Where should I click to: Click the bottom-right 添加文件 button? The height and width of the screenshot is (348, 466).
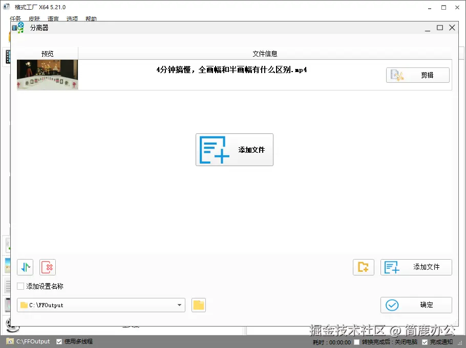click(x=416, y=267)
